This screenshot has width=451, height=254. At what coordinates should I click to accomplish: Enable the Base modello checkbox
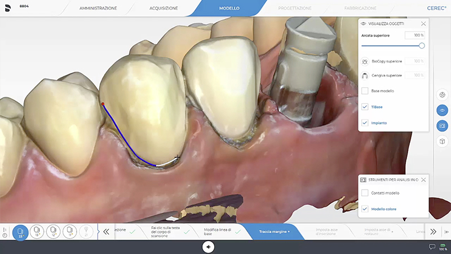[365, 91]
